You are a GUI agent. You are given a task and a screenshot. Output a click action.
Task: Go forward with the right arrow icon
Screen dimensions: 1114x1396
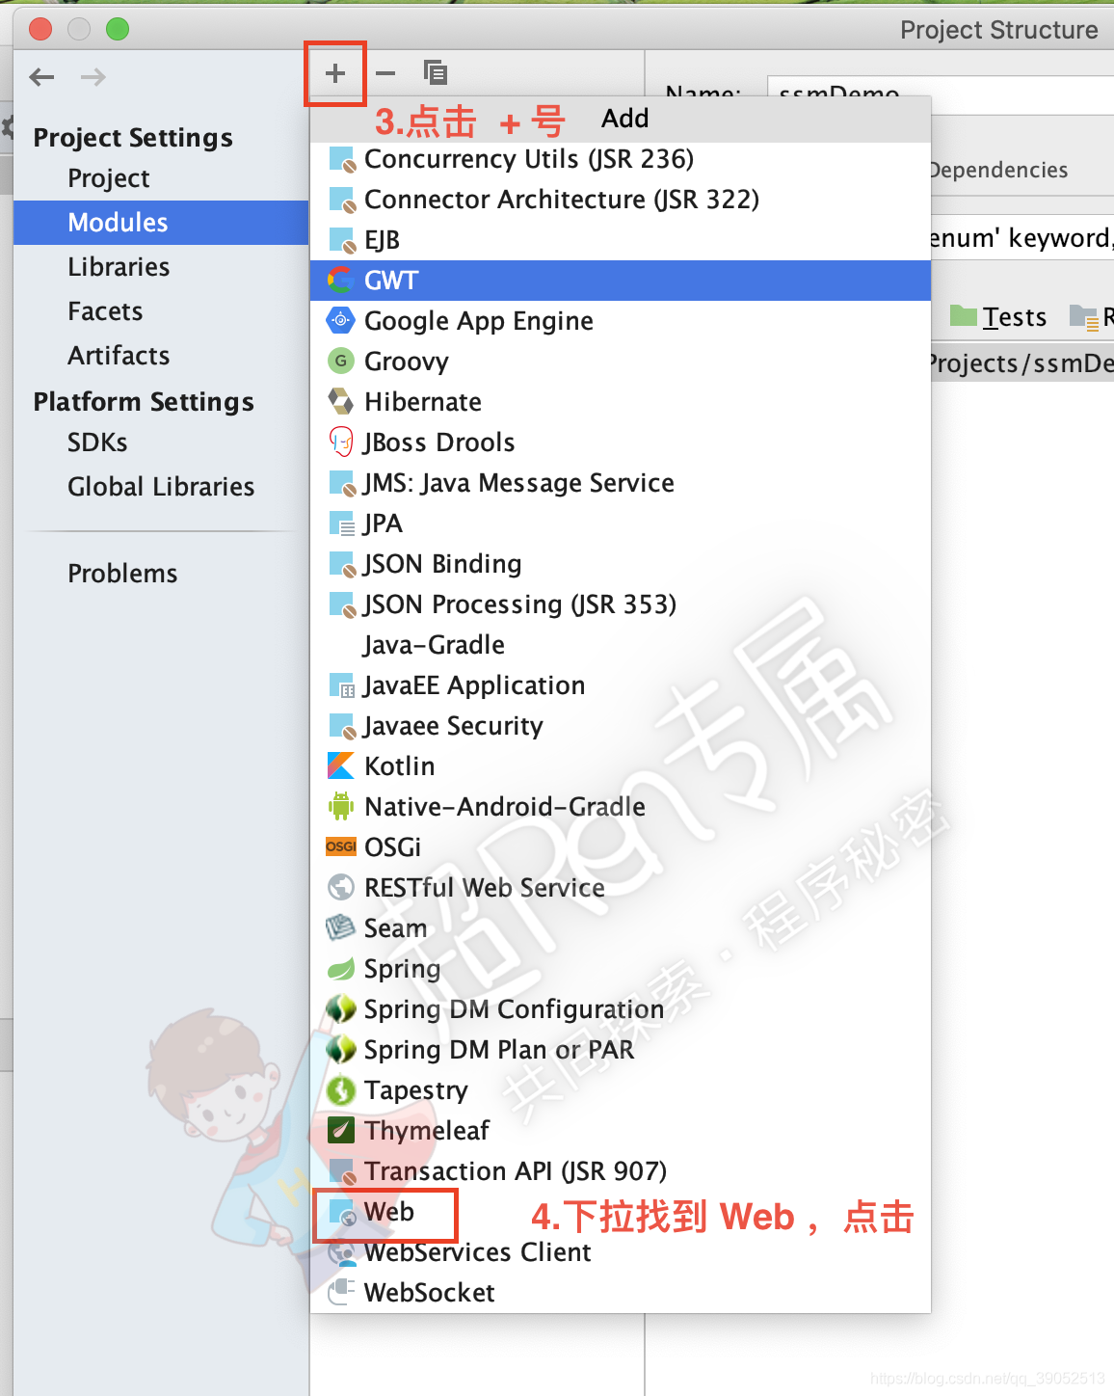pyautogui.click(x=93, y=77)
